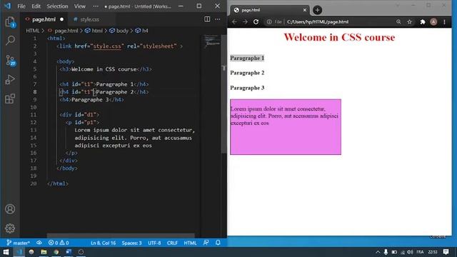Click the Chrome address bar URL

318,22
